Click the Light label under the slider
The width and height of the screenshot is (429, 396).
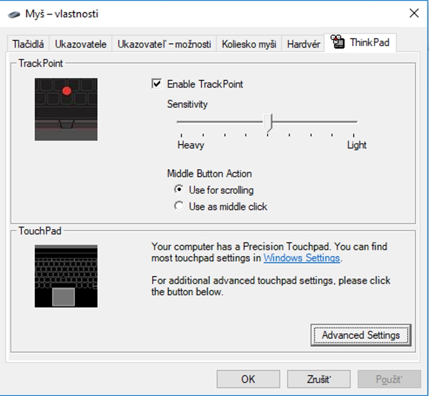(357, 145)
